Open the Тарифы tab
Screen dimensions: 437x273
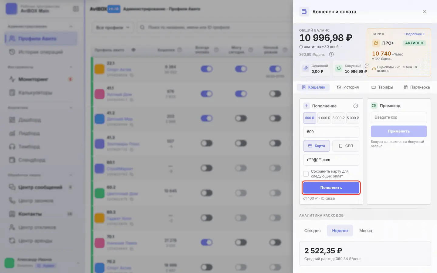[382, 87]
